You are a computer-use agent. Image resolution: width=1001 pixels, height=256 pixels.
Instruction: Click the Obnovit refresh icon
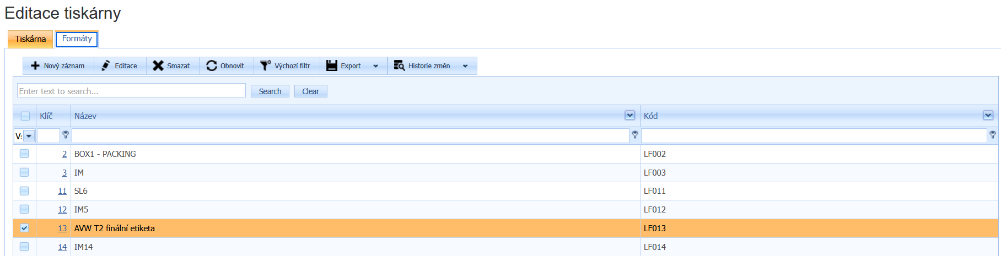tap(212, 66)
